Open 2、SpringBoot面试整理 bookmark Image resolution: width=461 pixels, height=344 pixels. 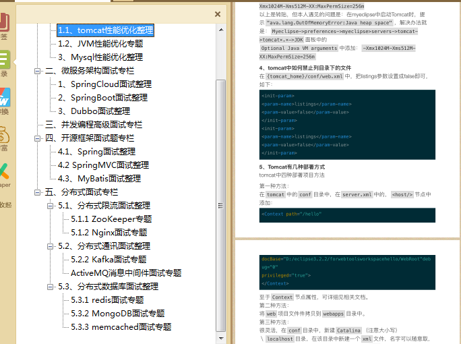coord(103,98)
